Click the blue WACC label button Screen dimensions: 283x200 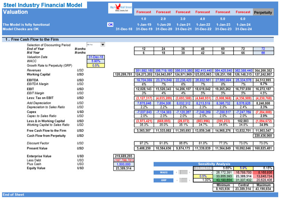[164, 173]
